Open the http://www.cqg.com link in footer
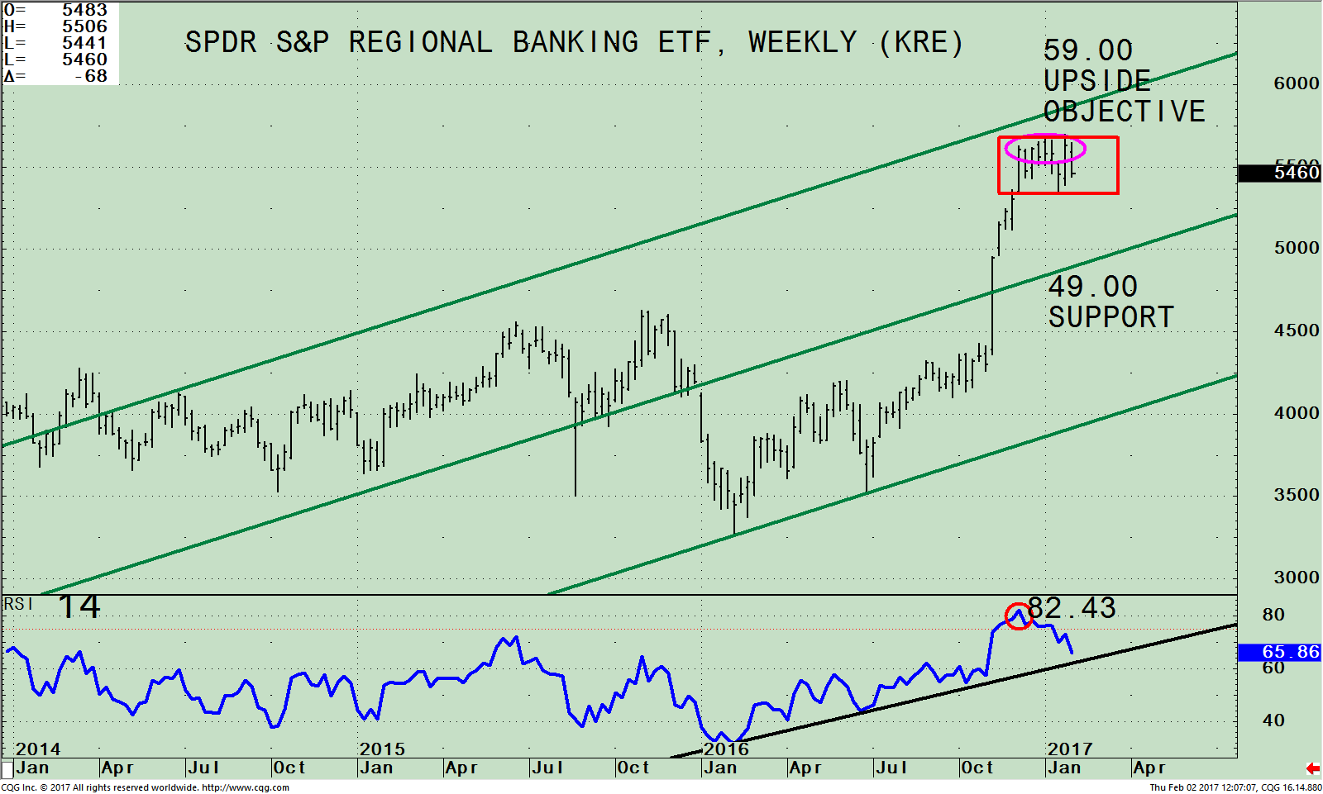This screenshot has height=794, width=1323. (x=246, y=787)
